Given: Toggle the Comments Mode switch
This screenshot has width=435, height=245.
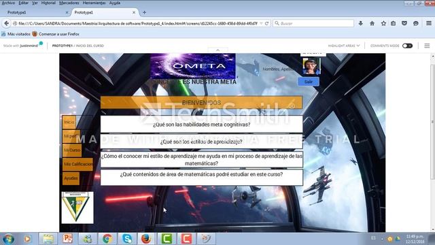Looking at the screenshot, I should point(407,46).
